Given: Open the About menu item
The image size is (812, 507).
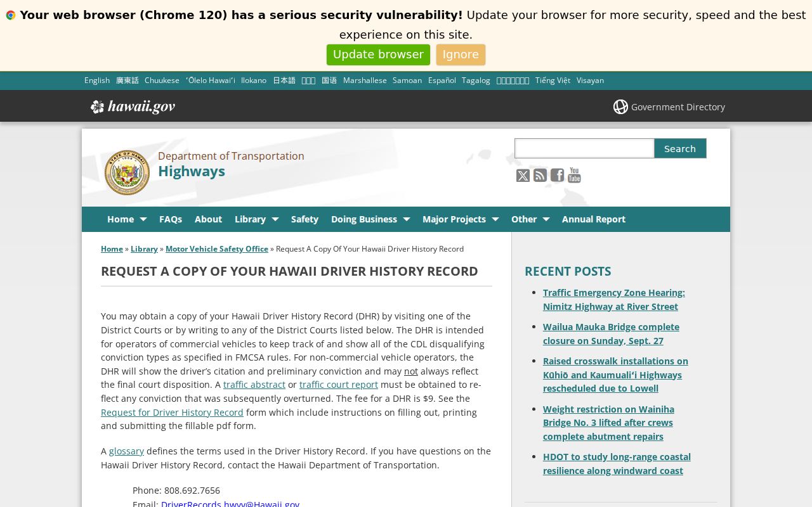Looking at the screenshot, I should [x=208, y=219].
